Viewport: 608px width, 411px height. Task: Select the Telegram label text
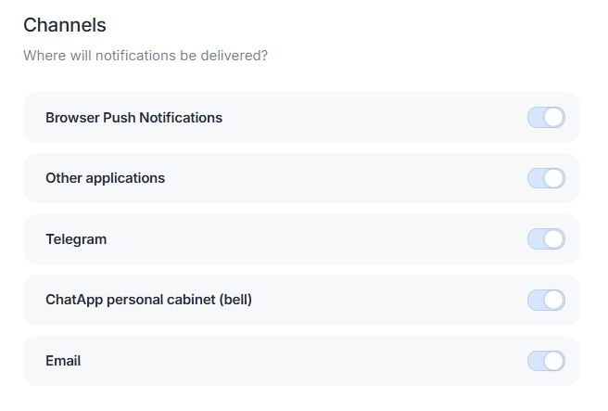click(76, 239)
